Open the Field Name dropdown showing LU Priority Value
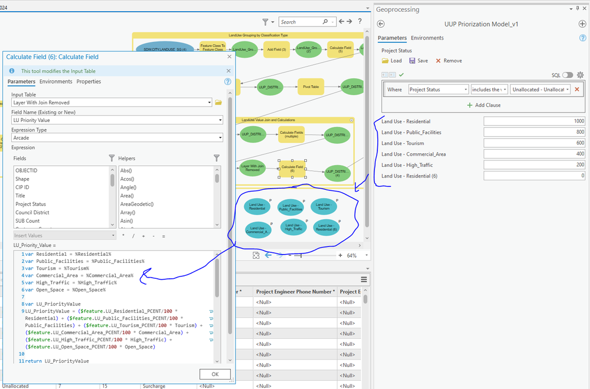590x389 pixels. tap(220, 120)
